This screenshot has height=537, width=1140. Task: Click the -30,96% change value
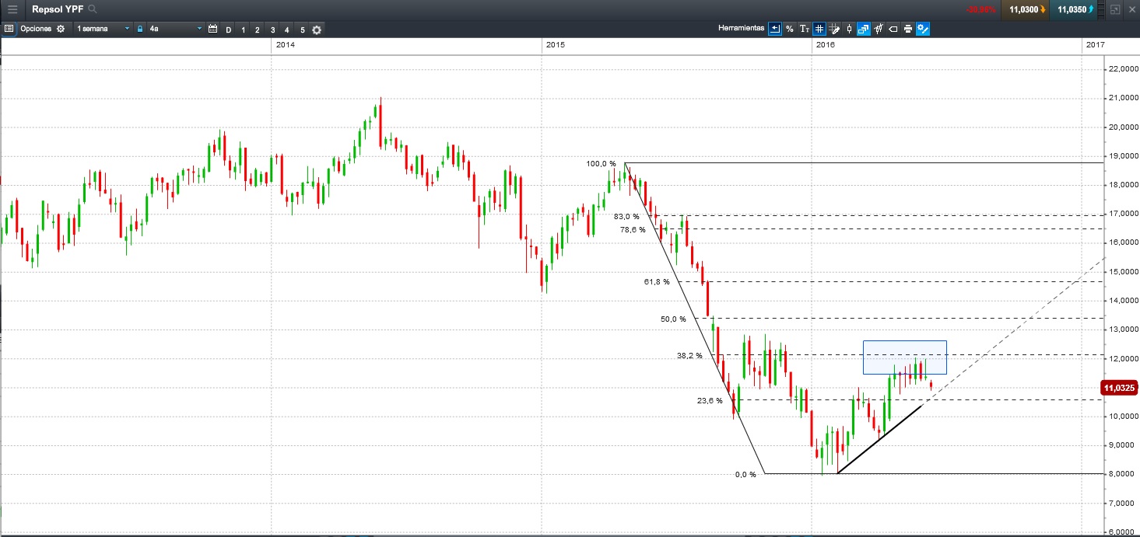980,9
